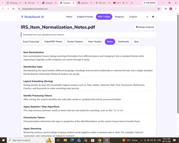Click the page vertical scrollbar

click(178, 64)
